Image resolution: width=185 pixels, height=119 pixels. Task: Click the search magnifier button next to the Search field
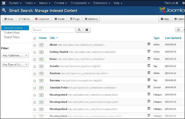pyautogui.click(x=79, y=30)
